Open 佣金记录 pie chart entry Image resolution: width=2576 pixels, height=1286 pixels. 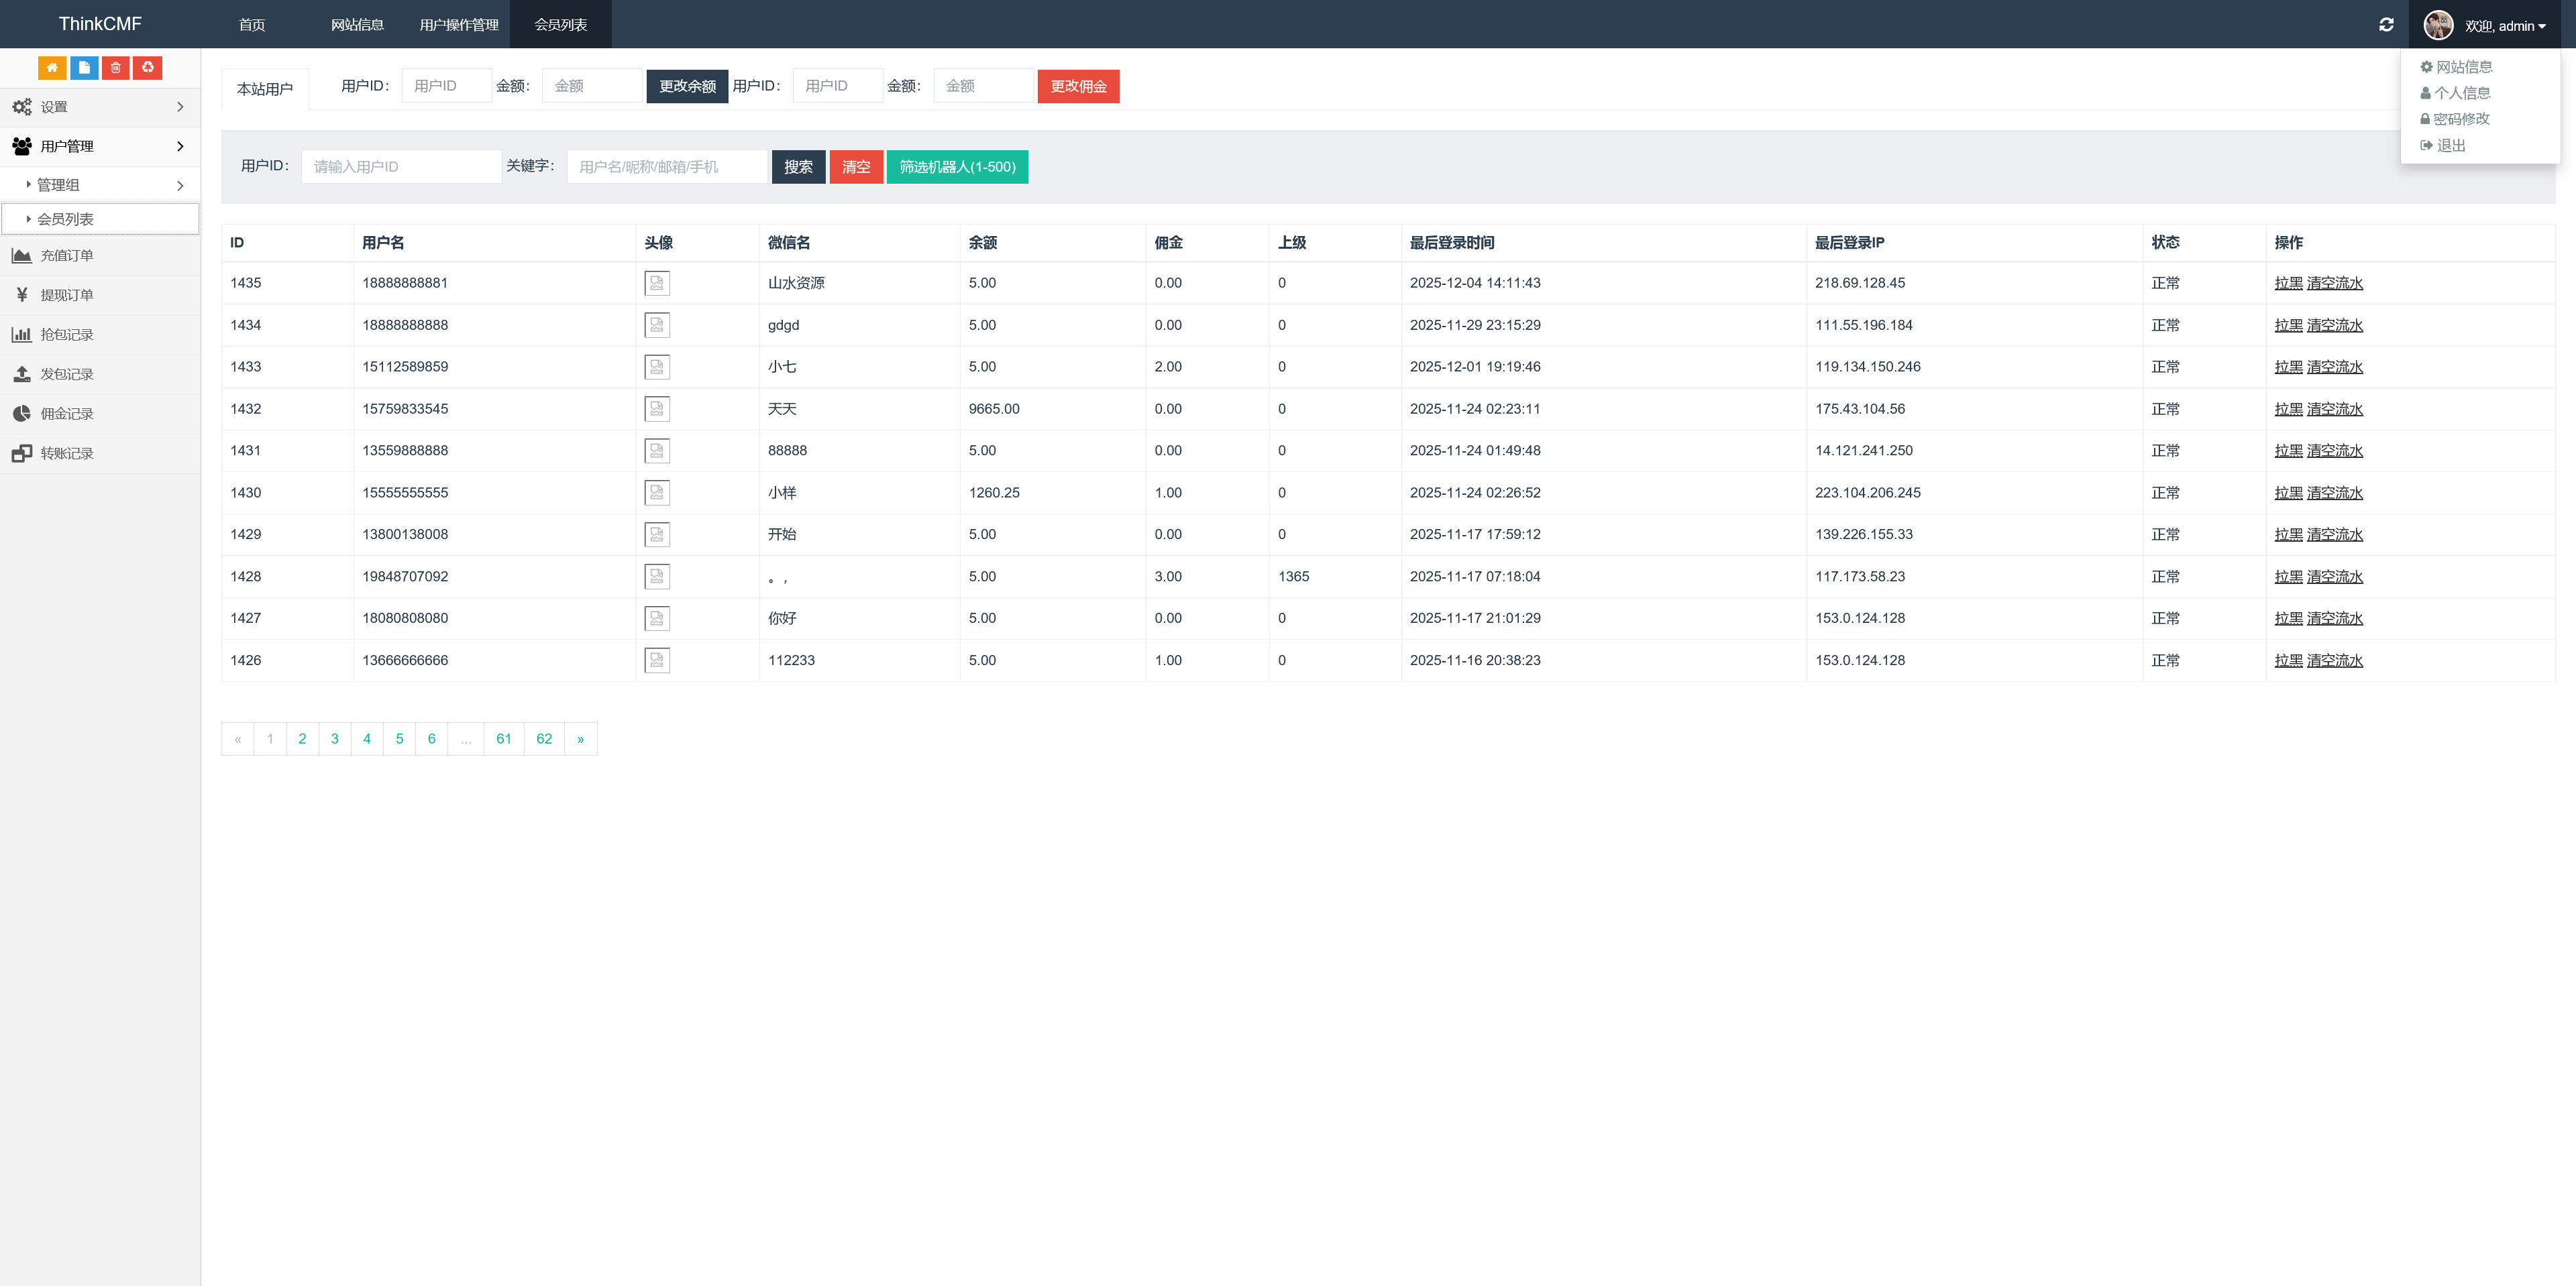click(x=22, y=414)
